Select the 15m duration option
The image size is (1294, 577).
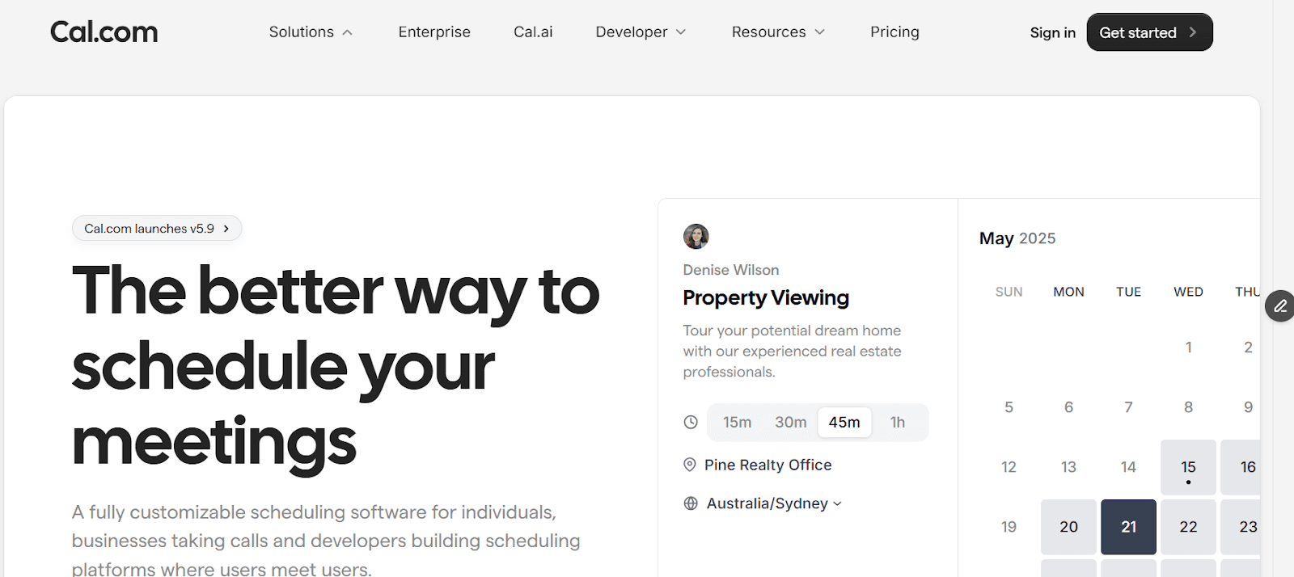pos(737,423)
